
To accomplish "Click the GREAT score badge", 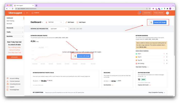I will click(x=143, y=79).
